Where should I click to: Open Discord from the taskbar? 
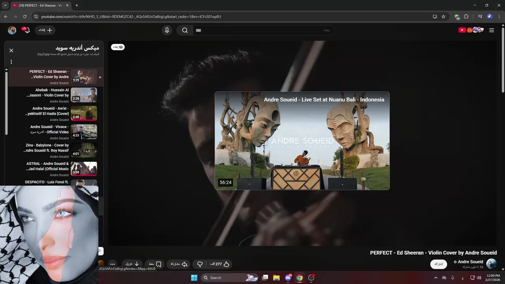[288, 278]
